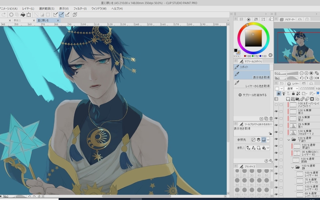Click the snap to special ruler icon

click(x=62, y=15)
